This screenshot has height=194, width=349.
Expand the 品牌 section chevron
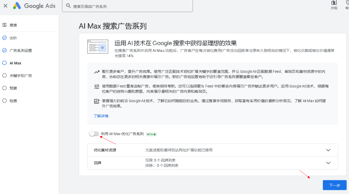coord(328,163)
